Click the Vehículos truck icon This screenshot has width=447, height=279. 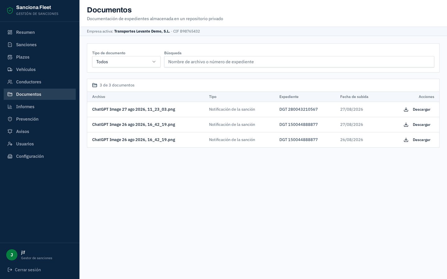point(10,69)
